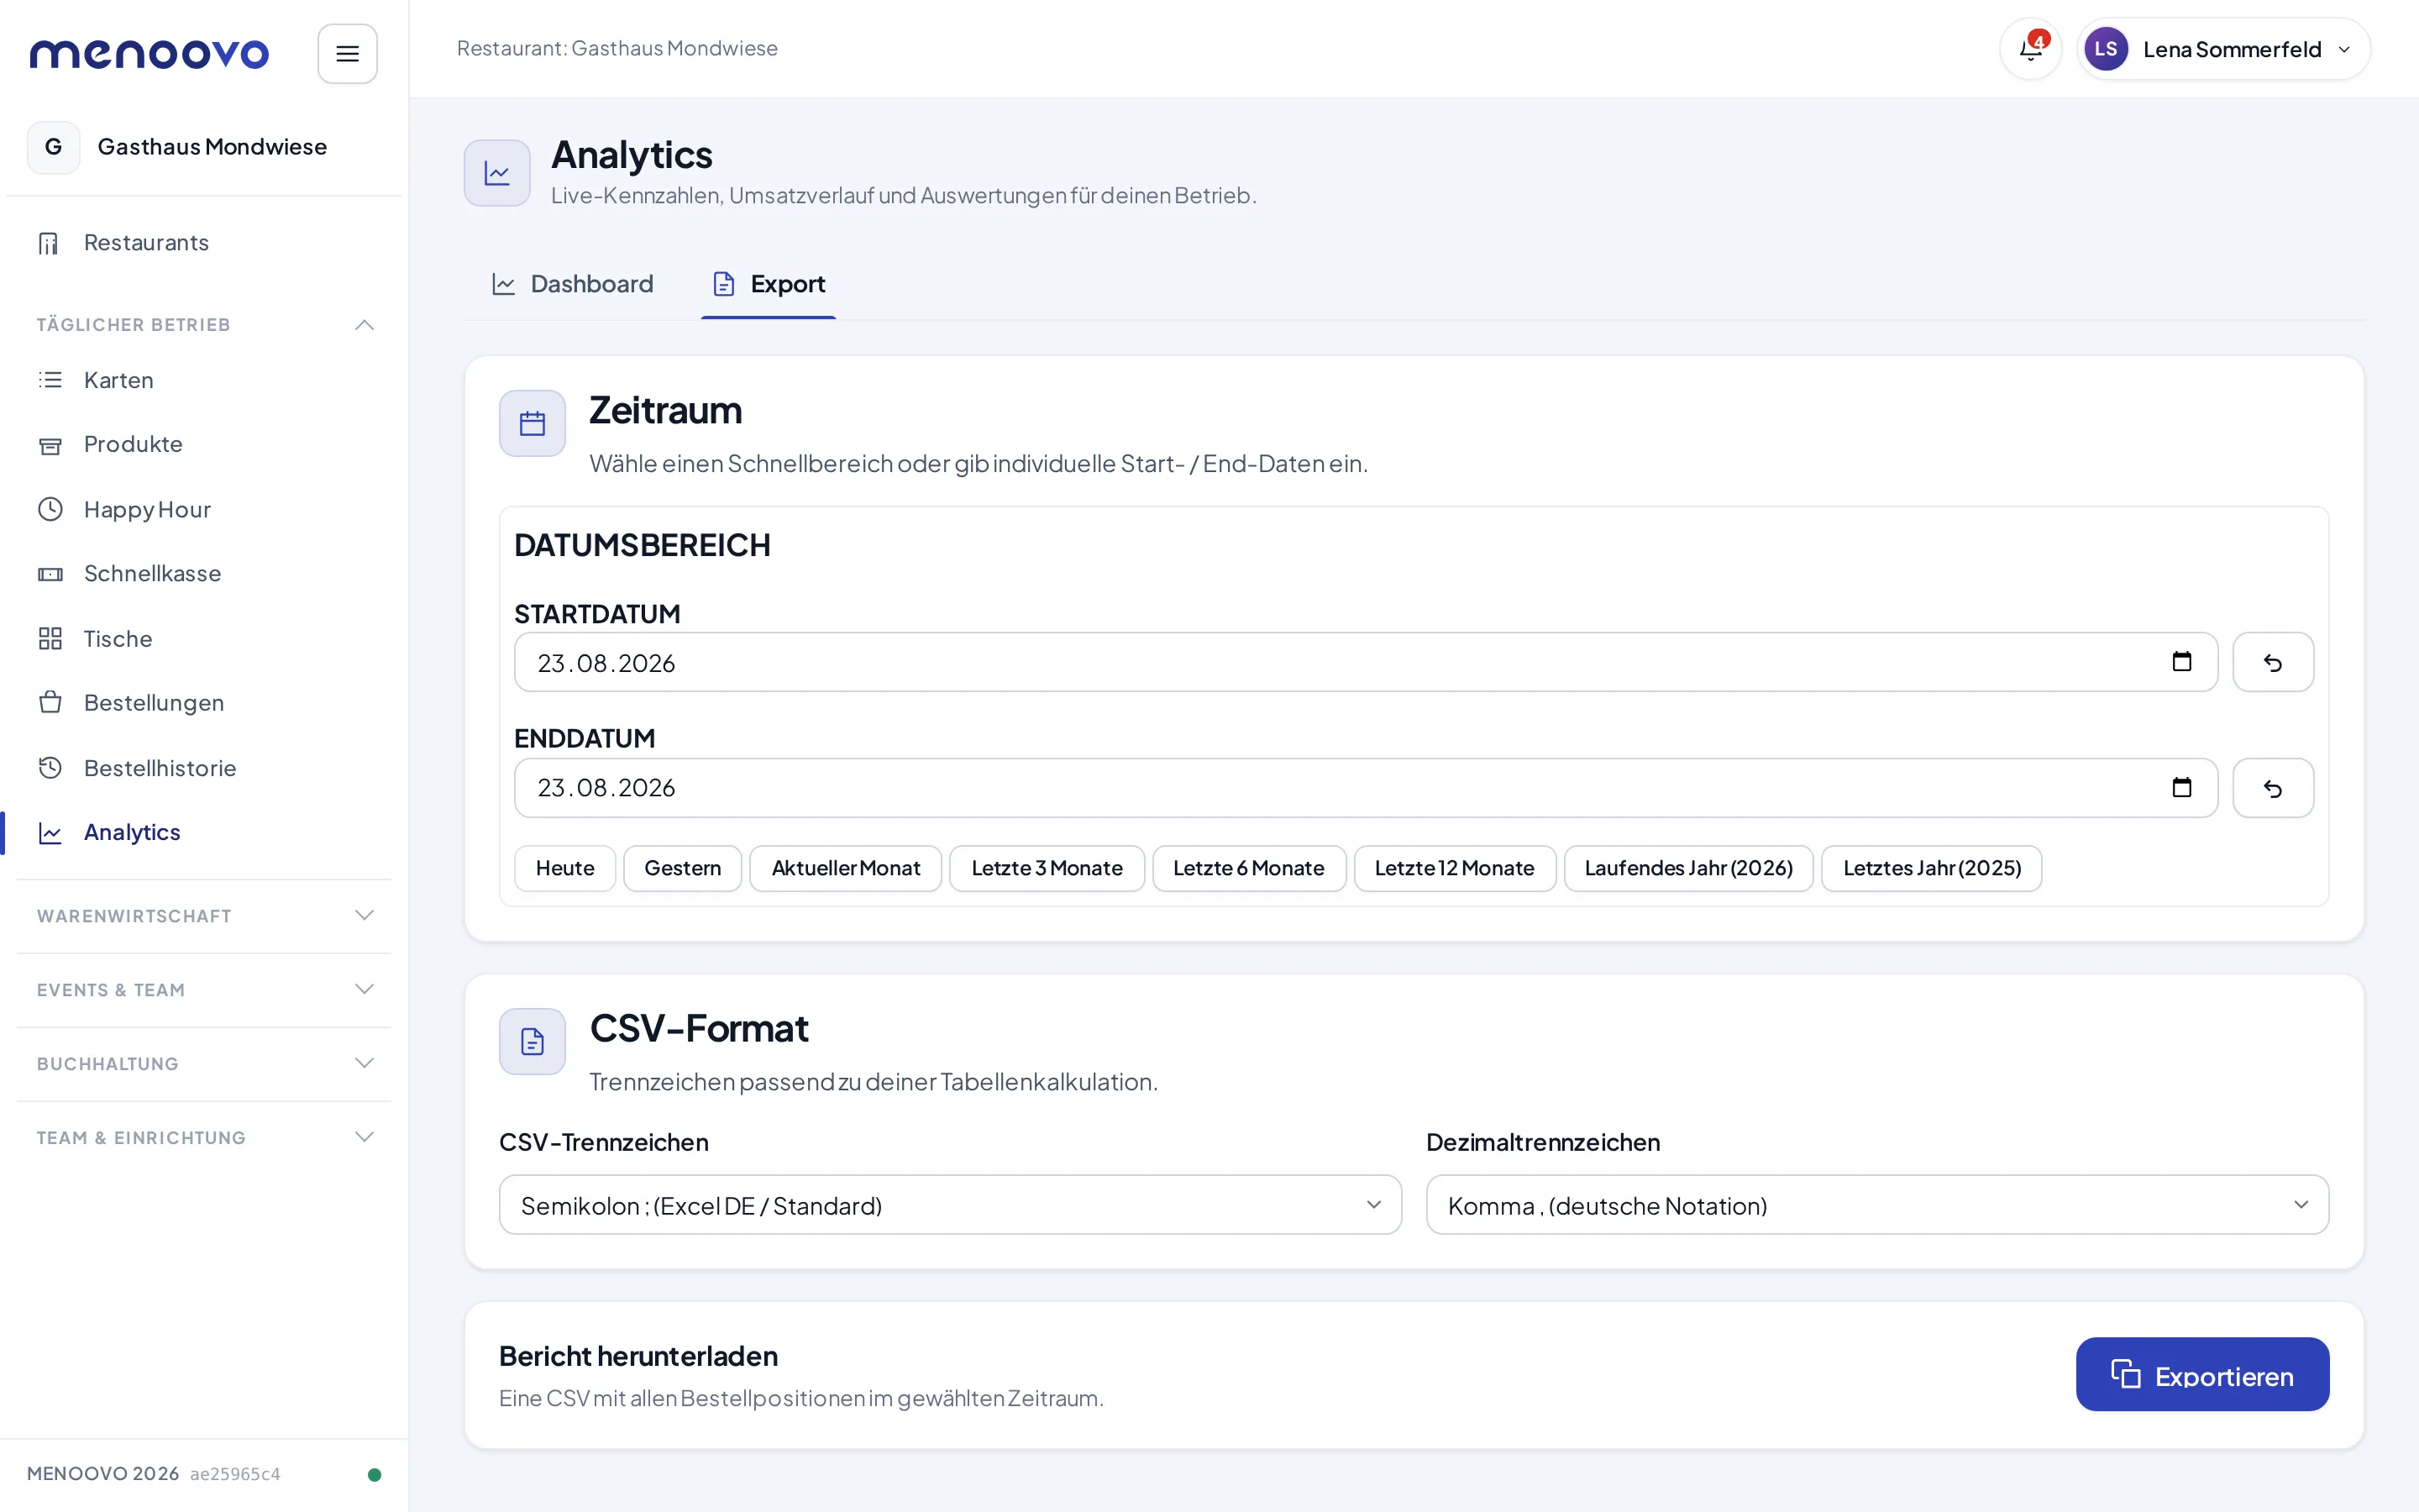The image size is (2419, 1512).
Task: Click the Gasthaus Mondwiese restaurant selector
Action: pos(204,147)
